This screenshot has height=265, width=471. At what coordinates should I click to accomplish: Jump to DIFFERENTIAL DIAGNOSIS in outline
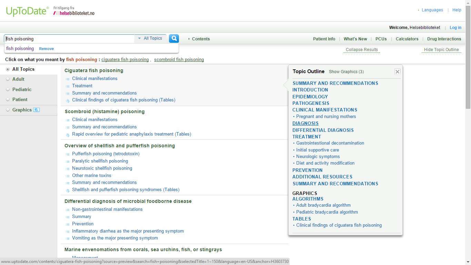click(323, 130)
